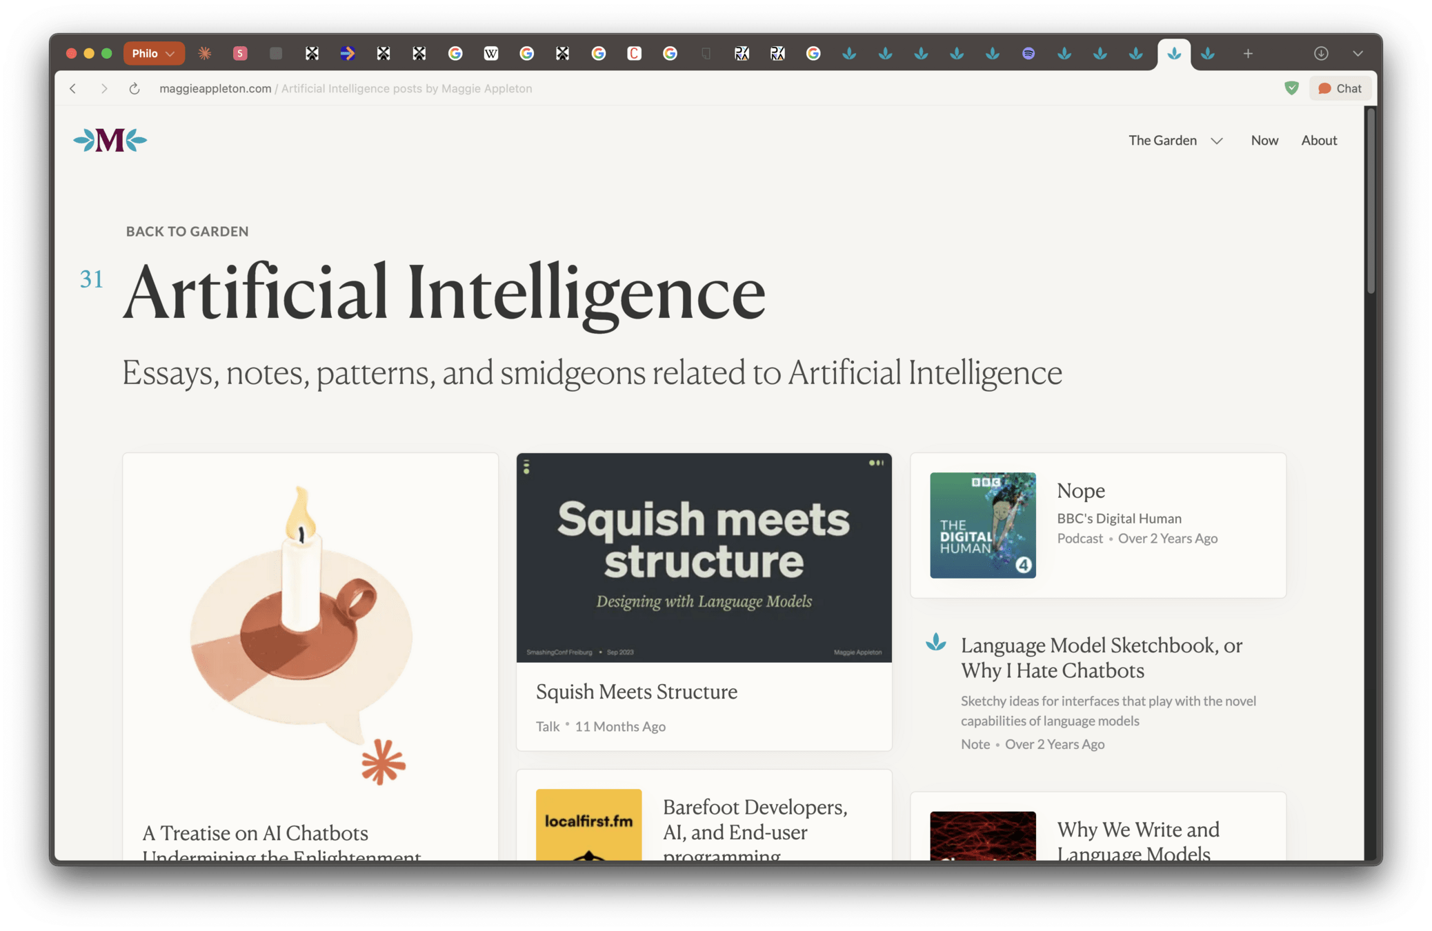The height and width of the screenshot is (931, 1432).
Task: Expand The Garden navigation menu
Action: (1175, 140)
